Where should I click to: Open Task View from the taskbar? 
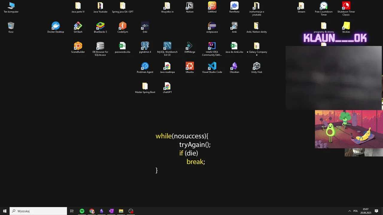[x=72, y=211]
